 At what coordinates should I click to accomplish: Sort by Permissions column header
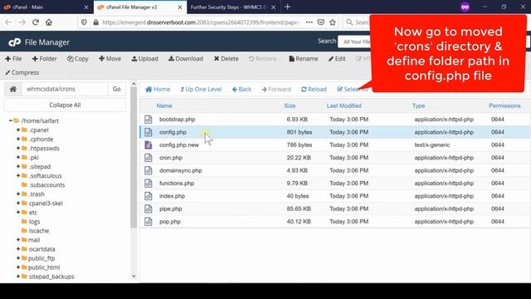point(504,105)
